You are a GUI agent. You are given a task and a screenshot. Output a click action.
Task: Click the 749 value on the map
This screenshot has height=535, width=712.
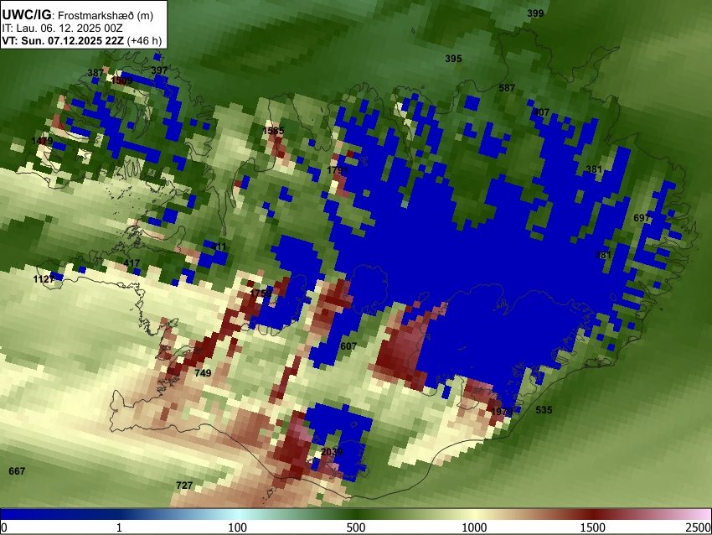pos(203,373)
